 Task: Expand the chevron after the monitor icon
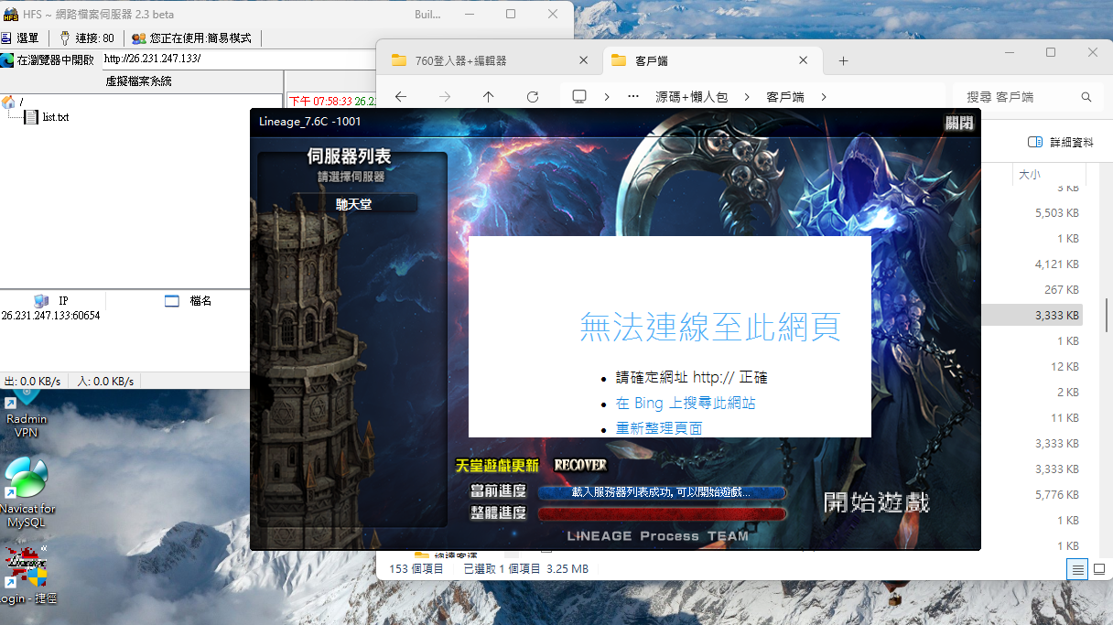[606, 97]
